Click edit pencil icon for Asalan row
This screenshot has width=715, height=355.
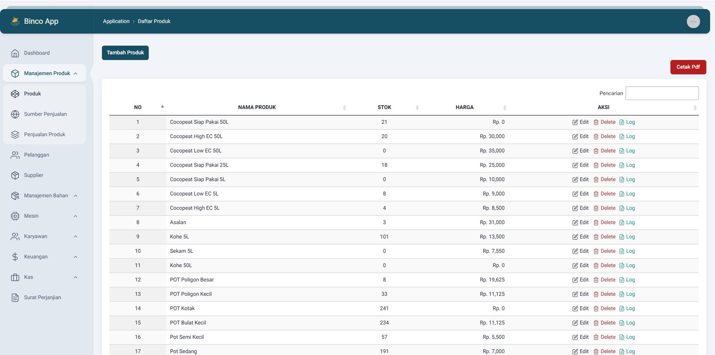pos(575,223)
